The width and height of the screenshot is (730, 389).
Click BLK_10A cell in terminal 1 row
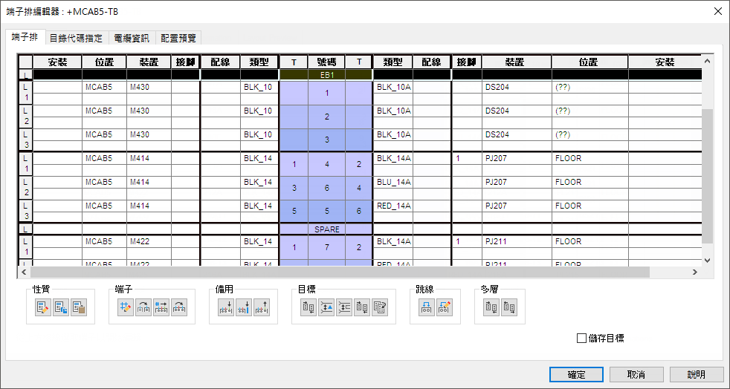pyautogui.click(x=393, y=87)
